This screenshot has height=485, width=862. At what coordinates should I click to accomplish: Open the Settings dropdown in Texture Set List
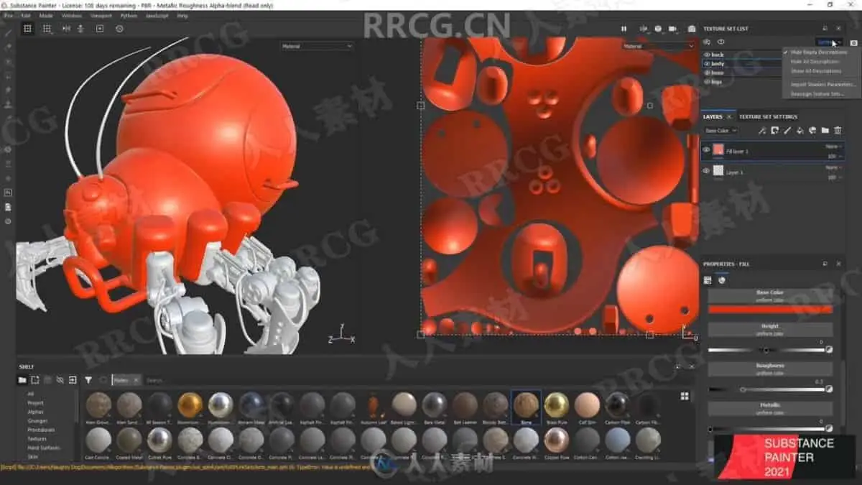pos(830,42)
